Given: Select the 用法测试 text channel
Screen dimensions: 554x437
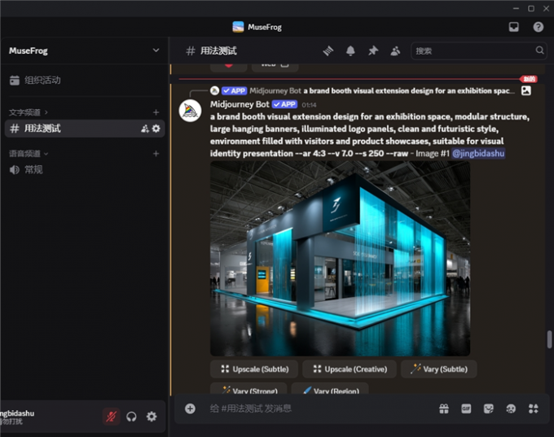Looking at the screenshot, I should coord(84,129).
